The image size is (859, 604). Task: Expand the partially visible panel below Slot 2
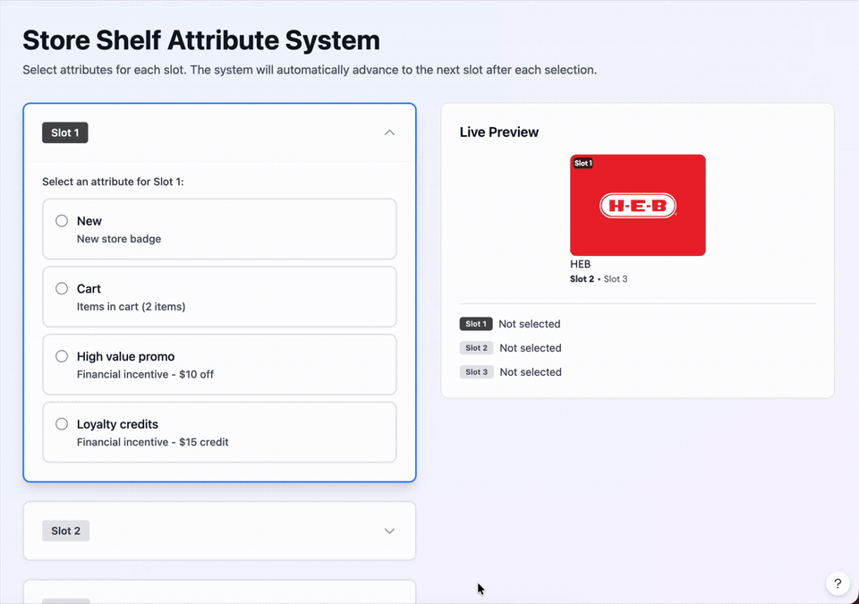click(x=219, y=595)
